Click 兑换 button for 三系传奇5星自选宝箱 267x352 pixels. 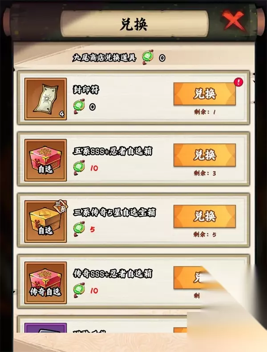(x=205, y=217)
